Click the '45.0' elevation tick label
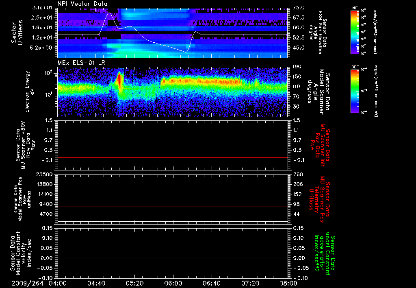 click(x=299, y=48)
